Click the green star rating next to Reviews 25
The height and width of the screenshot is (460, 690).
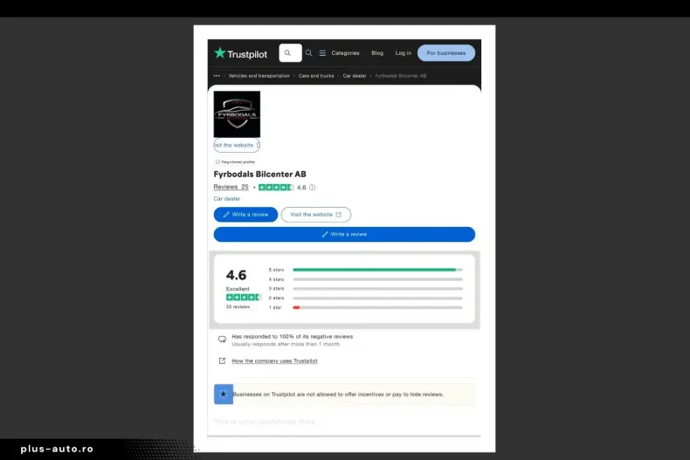[275, 188]
